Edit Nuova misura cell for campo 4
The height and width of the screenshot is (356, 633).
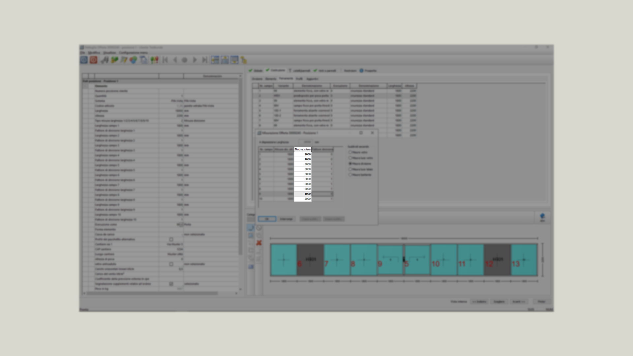(303, 169)
